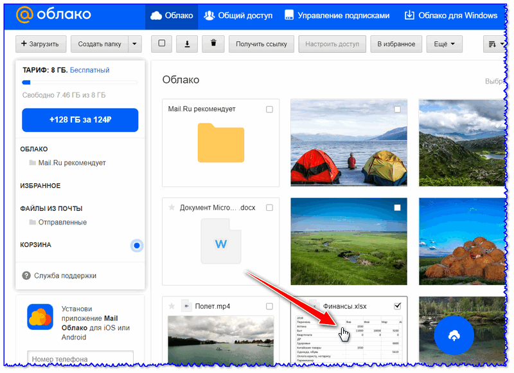This screenshot has width=514, height=373.
Task: Open the Общий доступ tab
Action: point(238,15)
